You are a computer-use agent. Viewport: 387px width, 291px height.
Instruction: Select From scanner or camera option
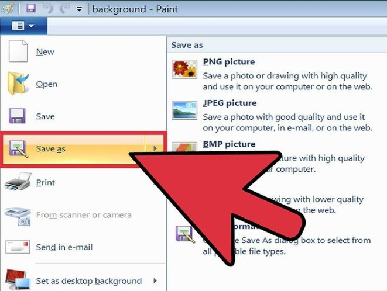83,214
